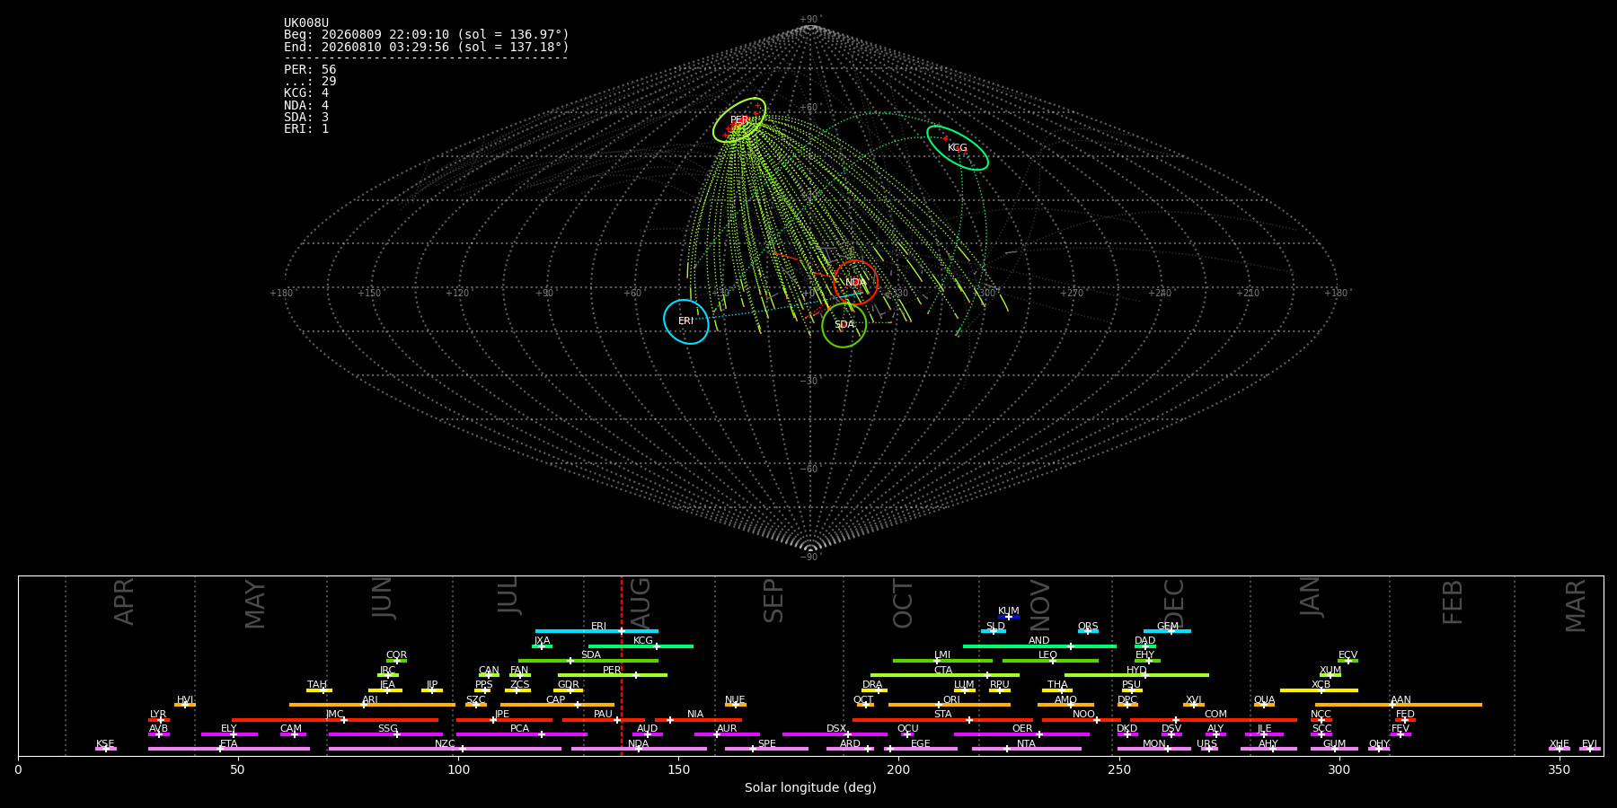Image resolution: width=1617 pixels, height=808 pixels.
Task: Click the red dashed current solar longitude line
Action: [x=621, y=665]
